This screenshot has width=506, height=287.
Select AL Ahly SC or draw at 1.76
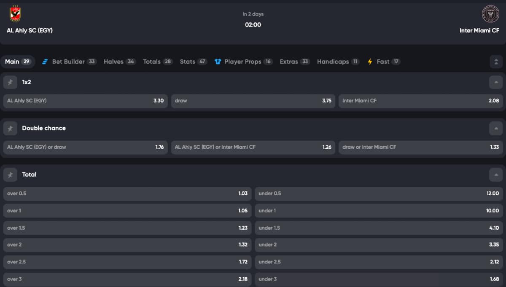tap(86, 147)
